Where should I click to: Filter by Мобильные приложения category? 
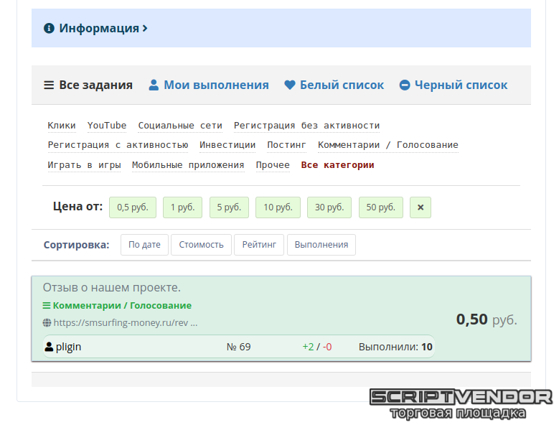(x=188, y=165)
